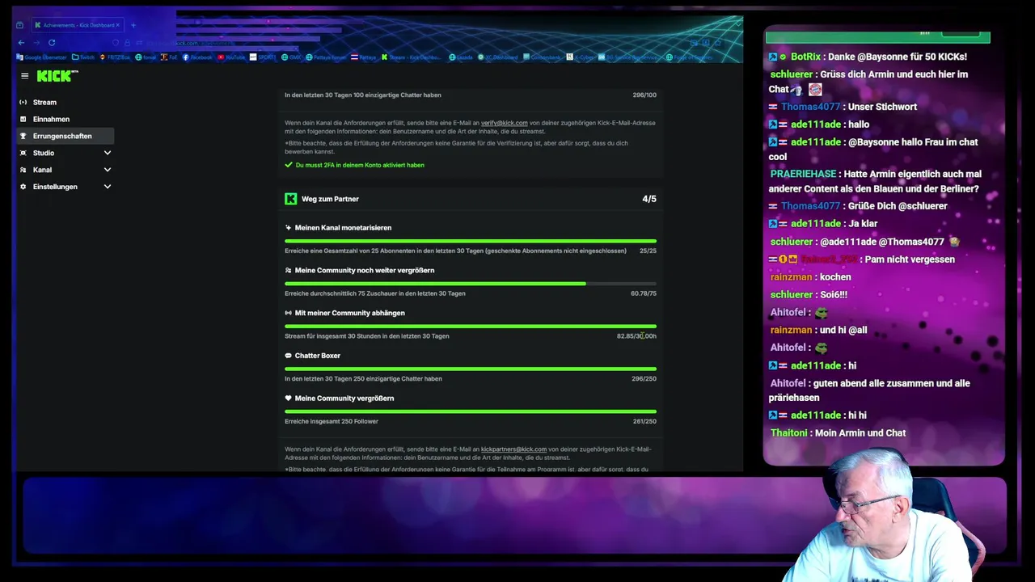Open the Stream page in the sidebar
The width and height of the screenshot is (1035, 582).
(x=65, y=103)
